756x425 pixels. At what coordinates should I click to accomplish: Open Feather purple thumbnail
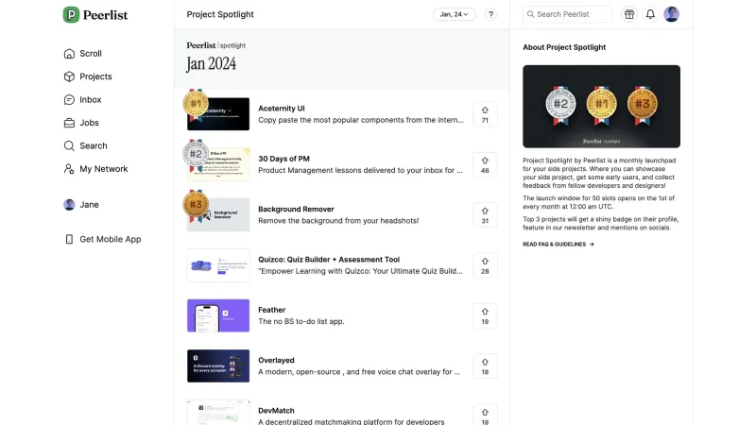point(218,315)
